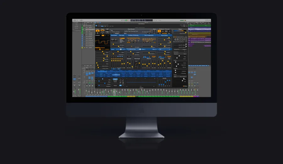Screen dimensions: 283x164
Task: Select Scene B in Surge
Action: tap(98, 33)
